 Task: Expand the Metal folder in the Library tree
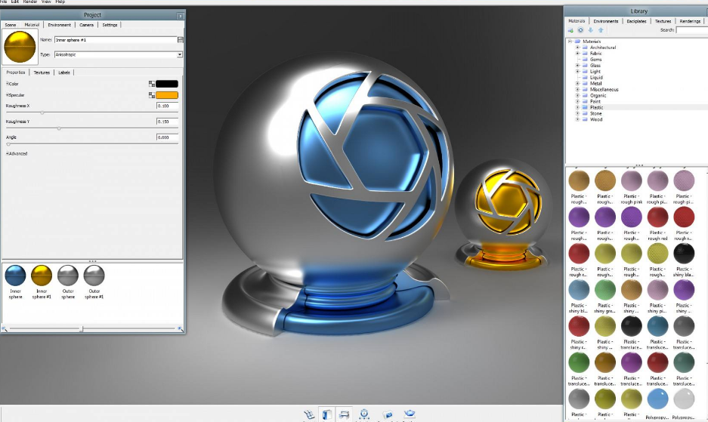577,83
